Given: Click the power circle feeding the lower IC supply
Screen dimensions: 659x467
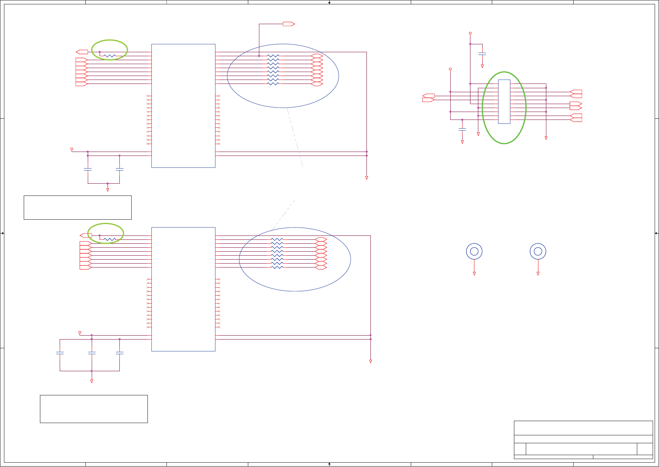Looking at the screenshot, I should click(80, 332).
